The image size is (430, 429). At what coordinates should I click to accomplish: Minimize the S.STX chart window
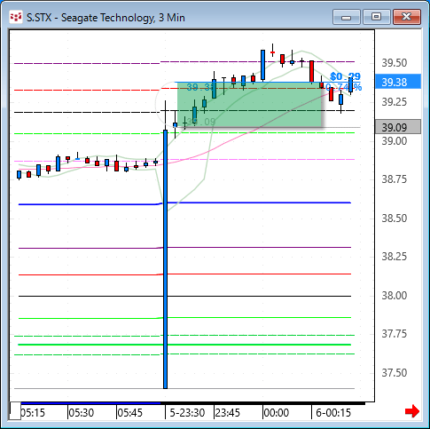(x=346, y=17)
